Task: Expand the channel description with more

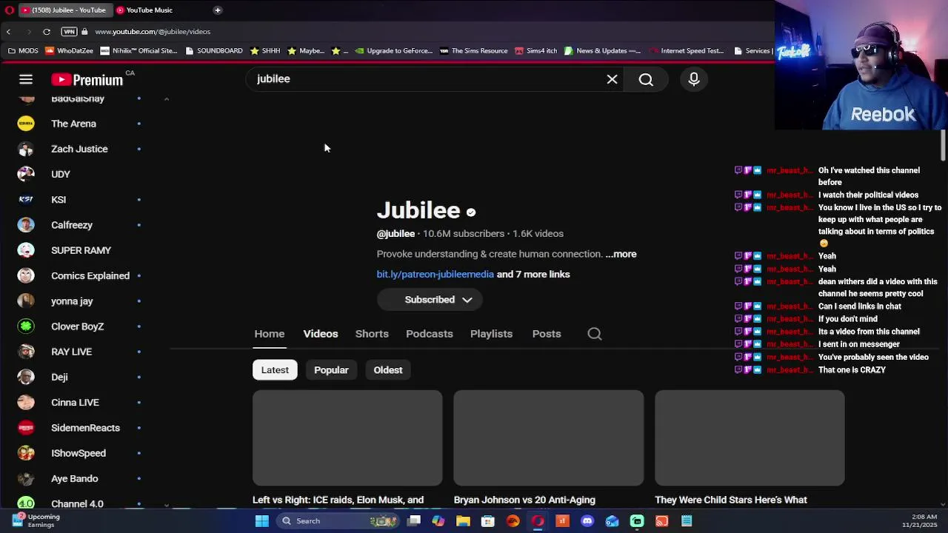Action: click(x=621, y=254)
